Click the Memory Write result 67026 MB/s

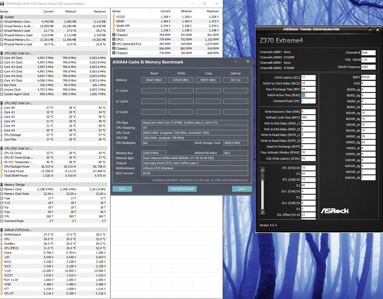181,80
